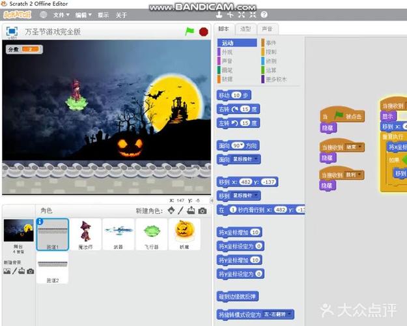
Task: Paint a new backdrop with the brush icon
Action: [x=14, y=271]
